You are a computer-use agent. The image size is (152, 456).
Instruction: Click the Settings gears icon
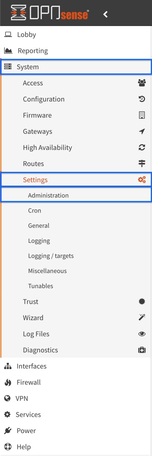coord(142,180)
